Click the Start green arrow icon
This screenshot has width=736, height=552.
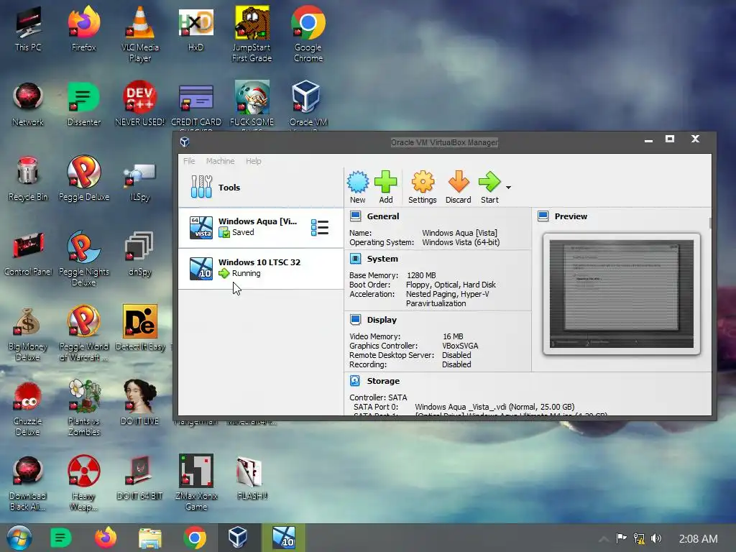point(489,187)
